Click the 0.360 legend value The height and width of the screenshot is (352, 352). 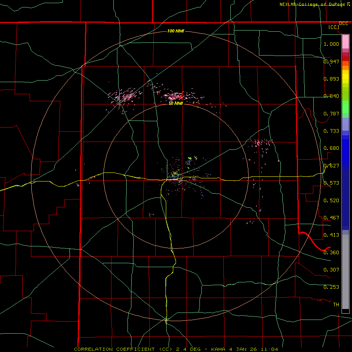331,252
